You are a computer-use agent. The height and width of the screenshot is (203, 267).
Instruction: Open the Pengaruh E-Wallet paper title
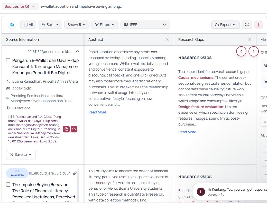(x=45, y=66)
